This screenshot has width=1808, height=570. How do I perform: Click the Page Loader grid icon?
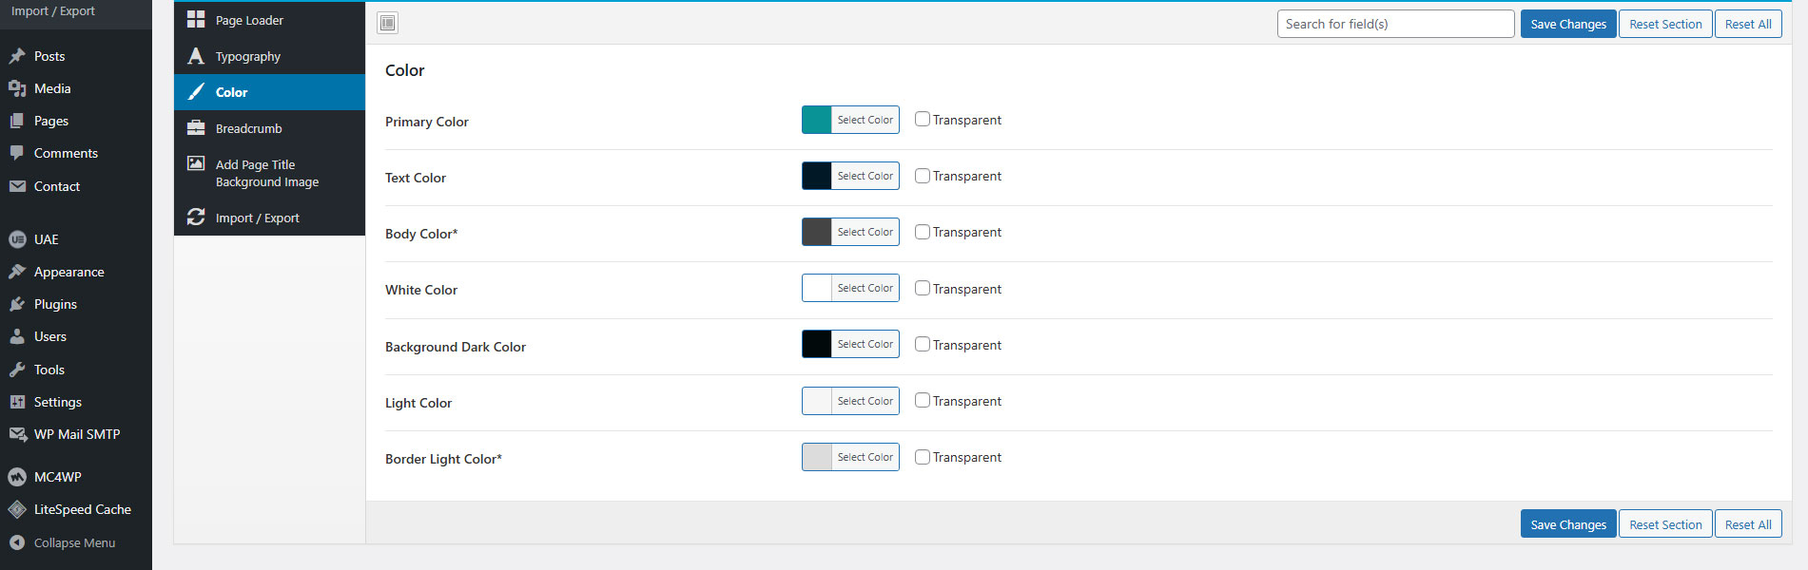[196, 20]
